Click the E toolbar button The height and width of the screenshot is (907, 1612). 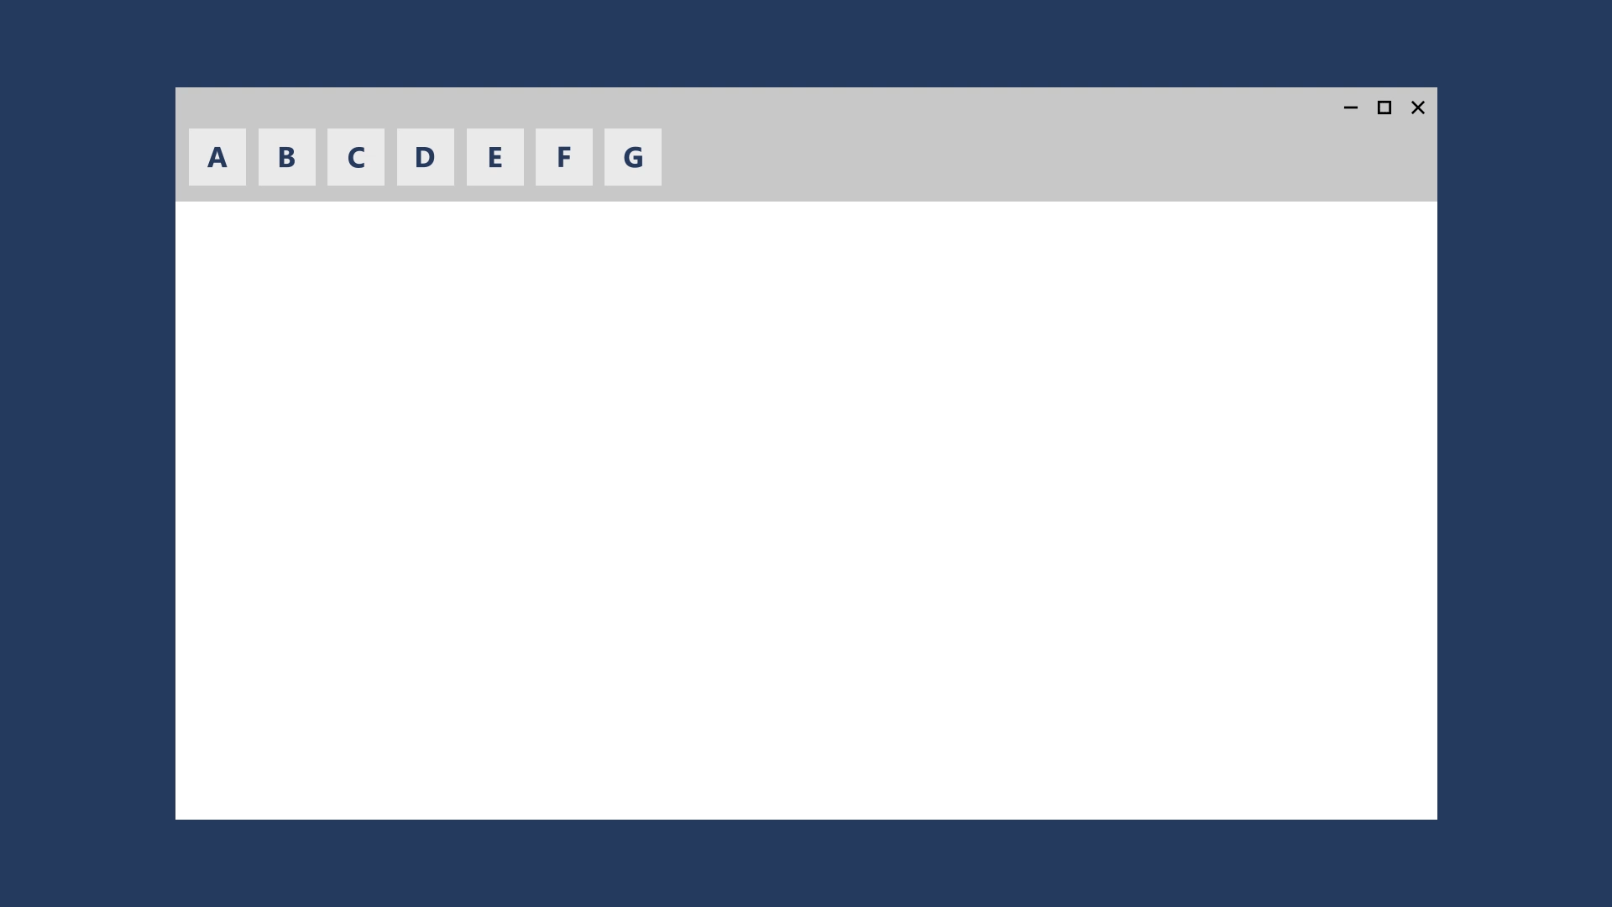pos(495,156)
